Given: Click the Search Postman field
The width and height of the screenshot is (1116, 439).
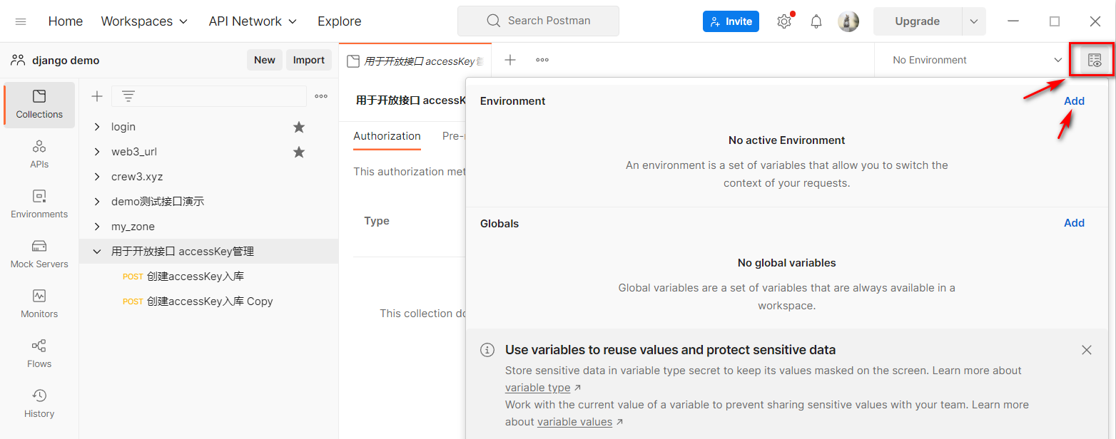Looking at the screenshot, I should 538,21.
